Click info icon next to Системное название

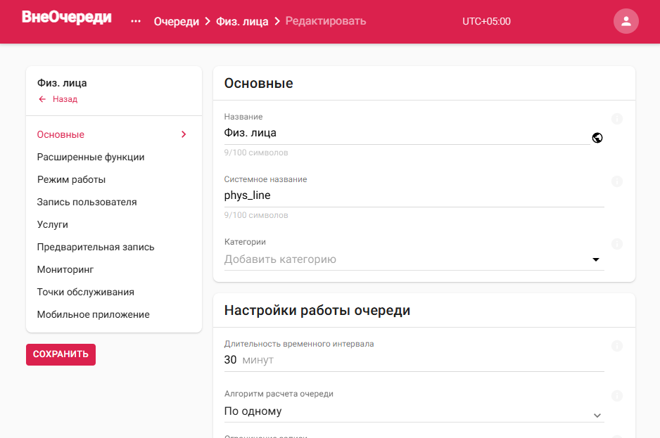click(x=616, y=181)
